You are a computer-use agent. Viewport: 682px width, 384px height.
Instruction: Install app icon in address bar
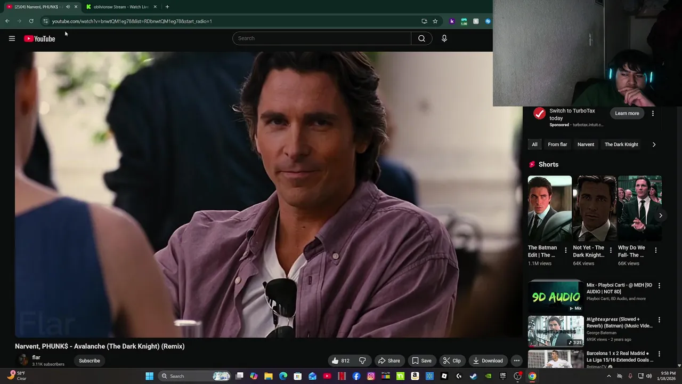(x=424, y=21)
